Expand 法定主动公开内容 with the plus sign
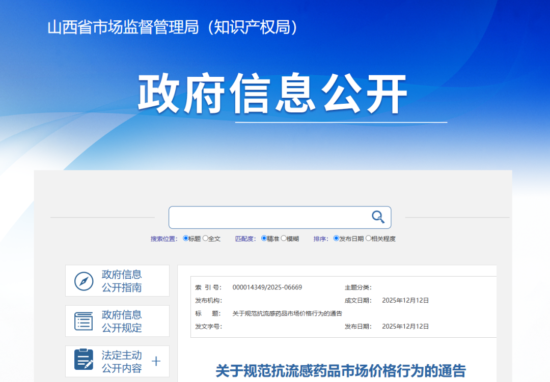 click(x=156, y=361)
